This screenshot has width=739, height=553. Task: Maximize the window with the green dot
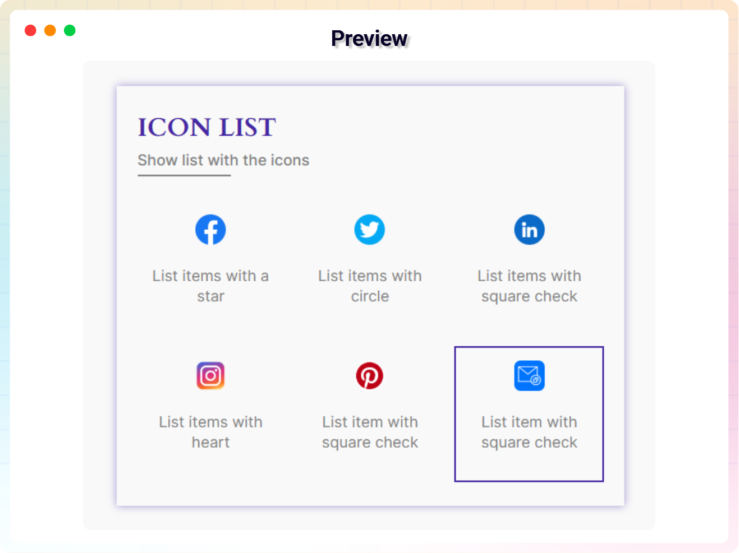pos(70,30)
